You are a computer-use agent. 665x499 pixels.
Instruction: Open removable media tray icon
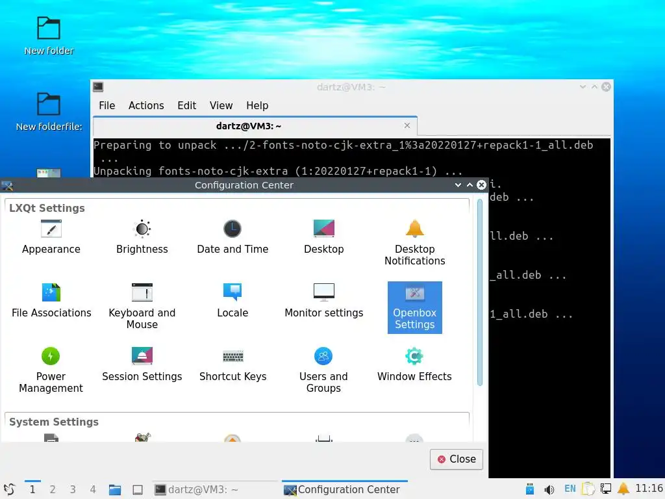(530, 489)
